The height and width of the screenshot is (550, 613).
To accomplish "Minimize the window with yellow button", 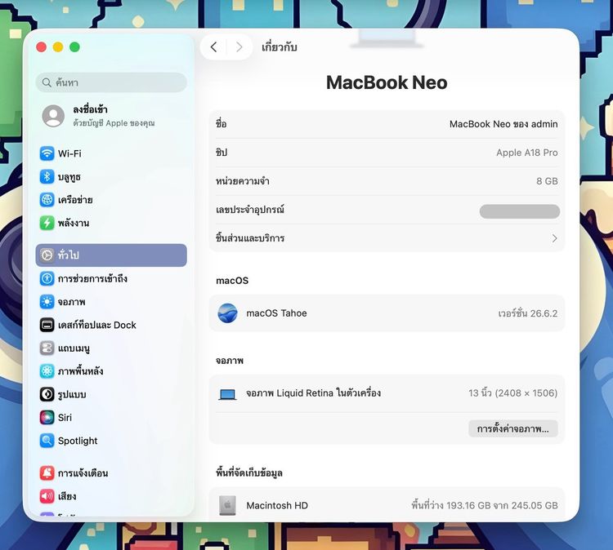I will [58, 47].
